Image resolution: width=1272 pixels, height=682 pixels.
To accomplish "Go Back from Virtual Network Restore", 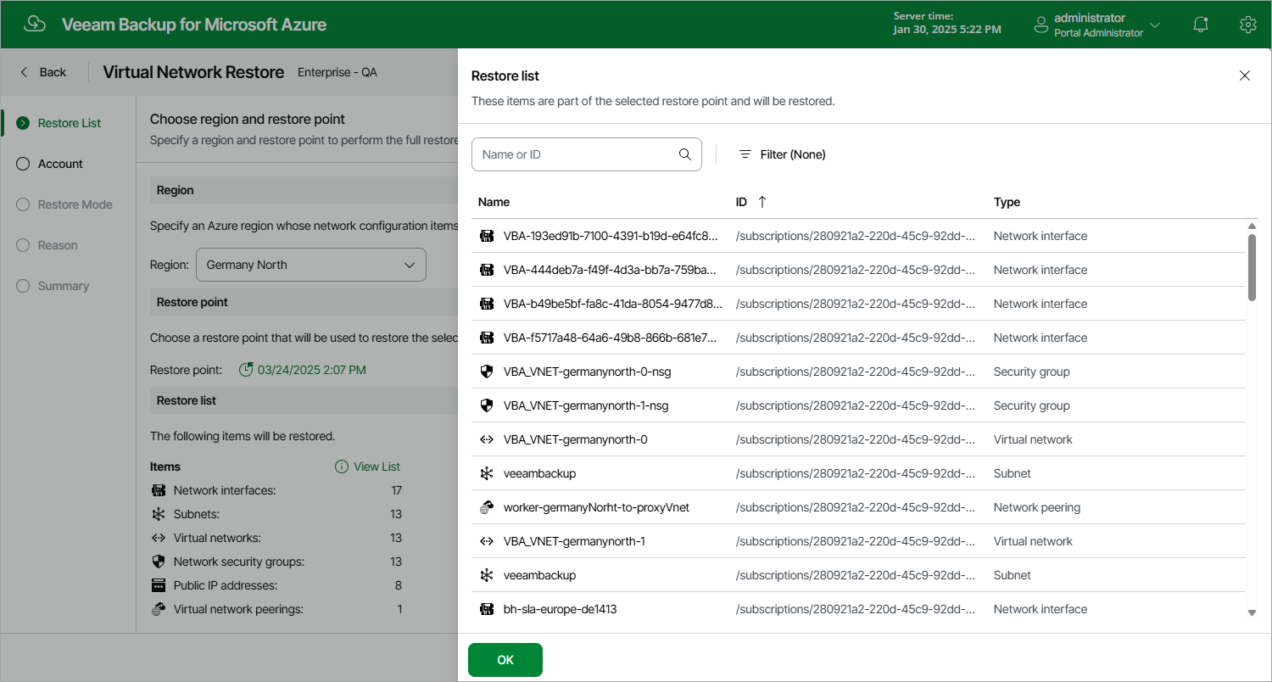I will click(43, 72).
